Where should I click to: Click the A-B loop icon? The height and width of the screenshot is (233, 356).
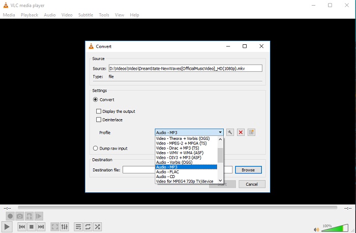pyautogui.click(x=29, y=216)
